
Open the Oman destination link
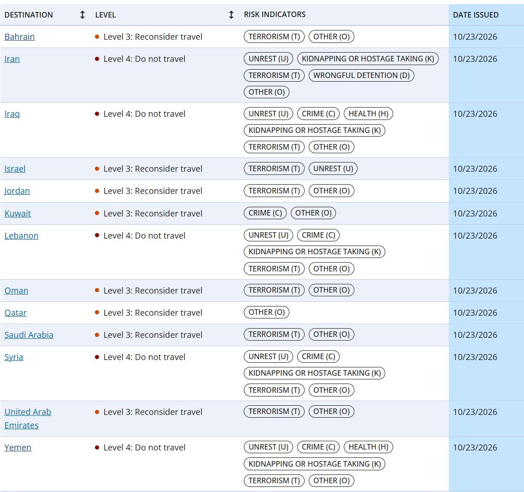tap(17, 290)
